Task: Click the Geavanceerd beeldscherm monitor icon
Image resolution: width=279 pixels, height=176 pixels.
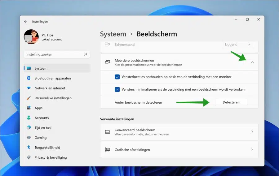Action: pos(107,132)
